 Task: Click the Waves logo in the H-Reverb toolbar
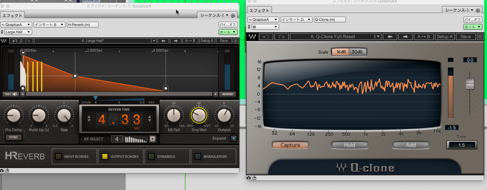point(4,41)
